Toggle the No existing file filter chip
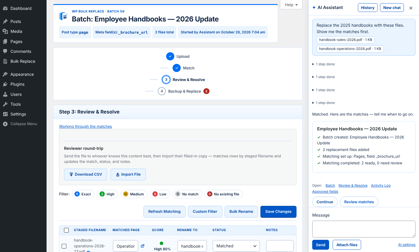Viewport: 419px width, 252px height. pos(223,194)
